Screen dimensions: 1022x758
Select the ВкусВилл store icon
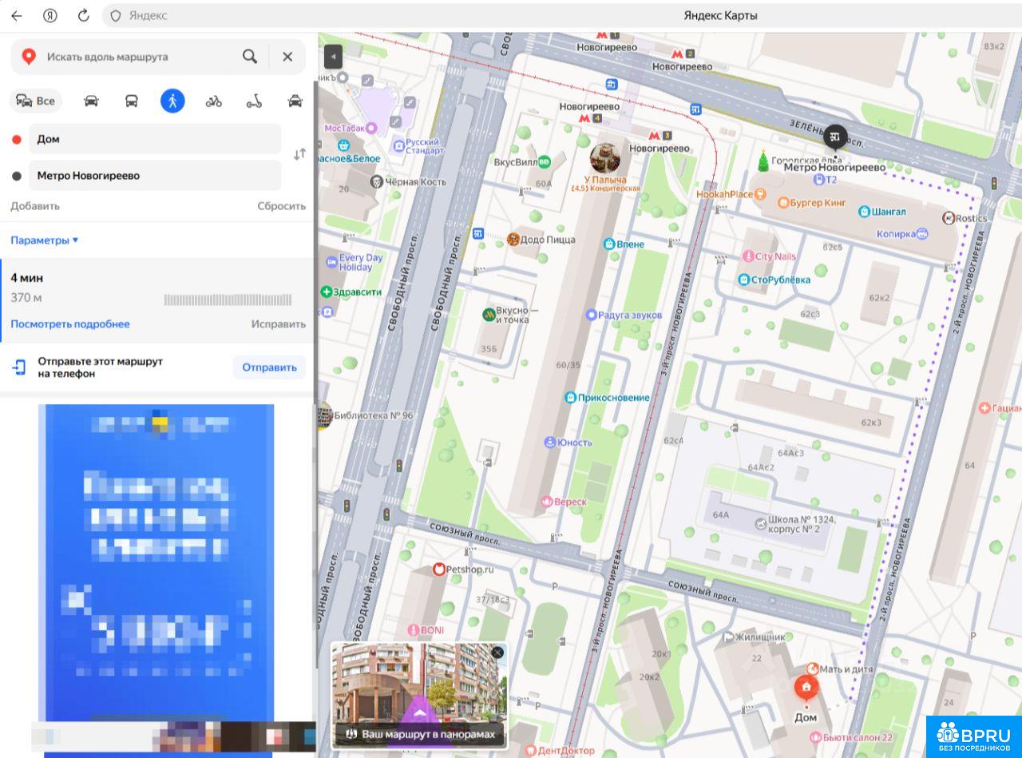(x=545, y=162)
